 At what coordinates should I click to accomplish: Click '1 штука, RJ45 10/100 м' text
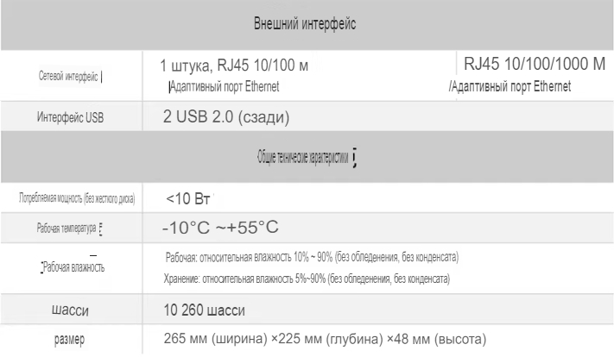tap(234, 66)
